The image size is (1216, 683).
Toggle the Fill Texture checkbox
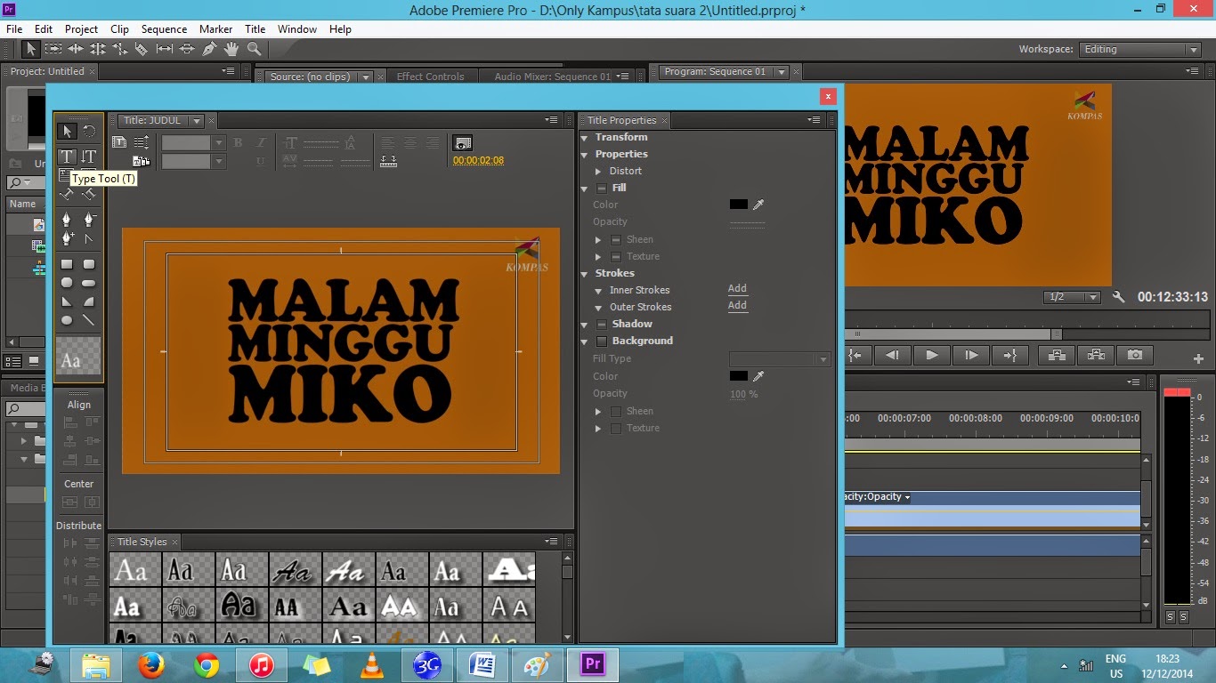[x=616, y=257]
